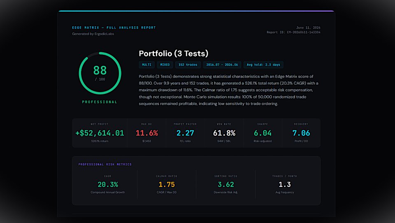Click the Downside Risk Adj. caption
395x223 pixels.
[x=226, y=192]
